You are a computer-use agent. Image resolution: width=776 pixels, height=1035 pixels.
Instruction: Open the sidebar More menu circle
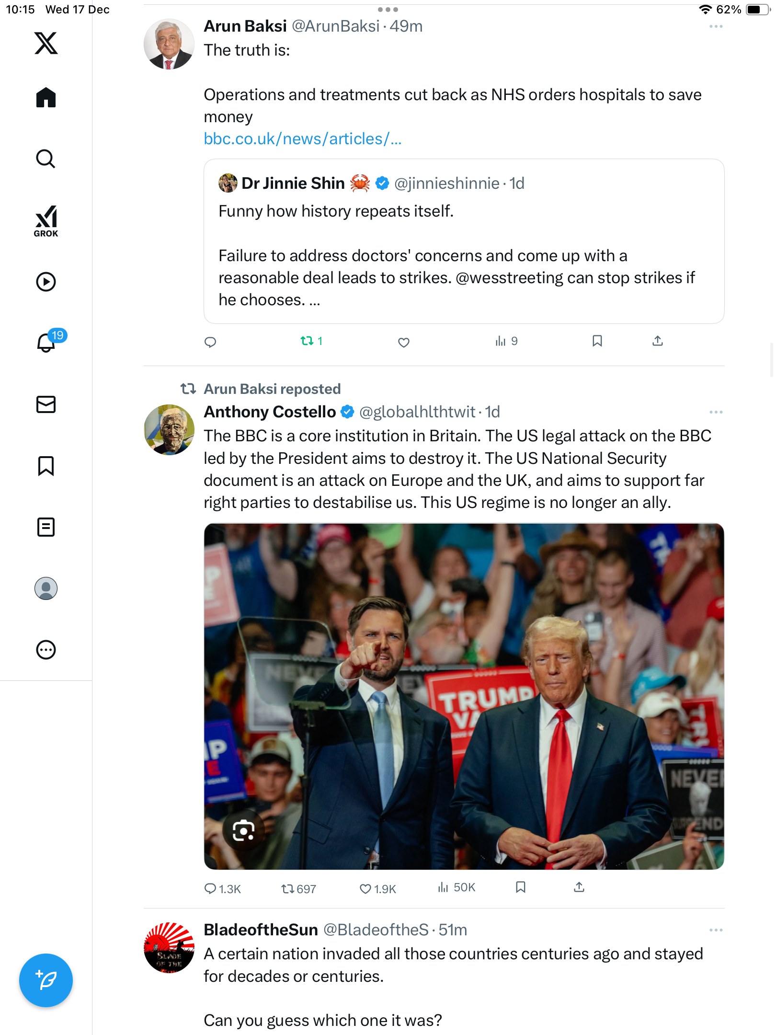46,650
